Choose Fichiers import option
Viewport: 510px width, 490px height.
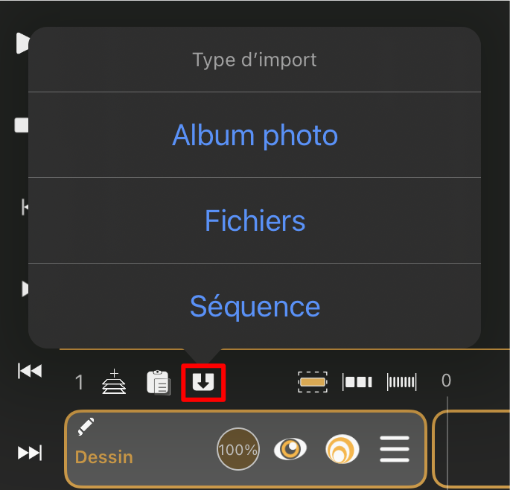(x=255, y=220)
